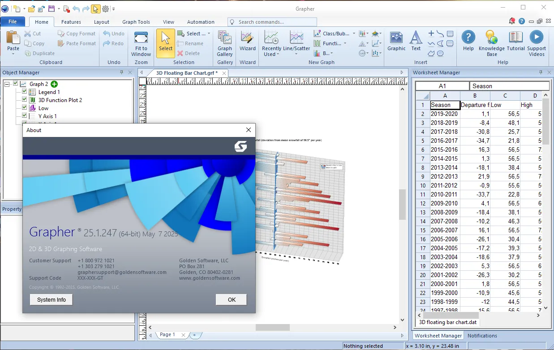554x350 pixels.
Task: Select the symbol plus drawing tool
Action: tap(431, 34)
